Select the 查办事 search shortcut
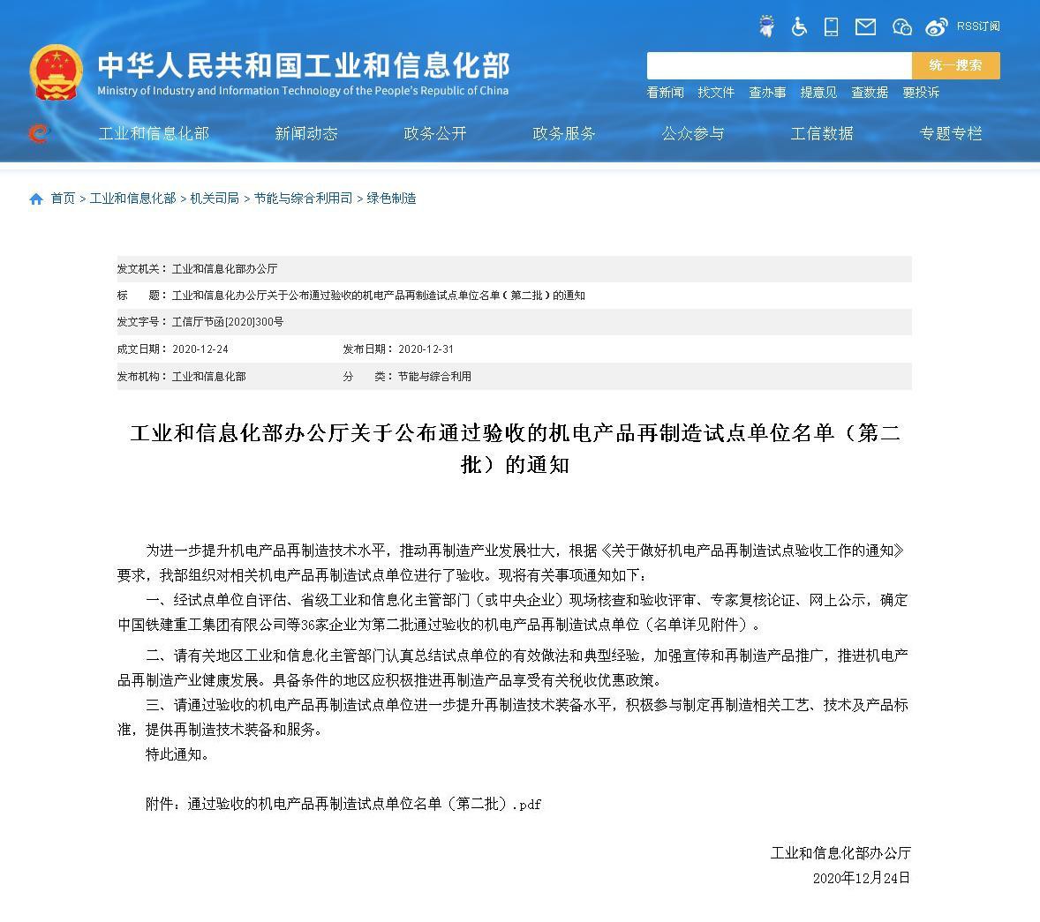The width and height of the screenshot is (1040, 922). coord(767,92)
